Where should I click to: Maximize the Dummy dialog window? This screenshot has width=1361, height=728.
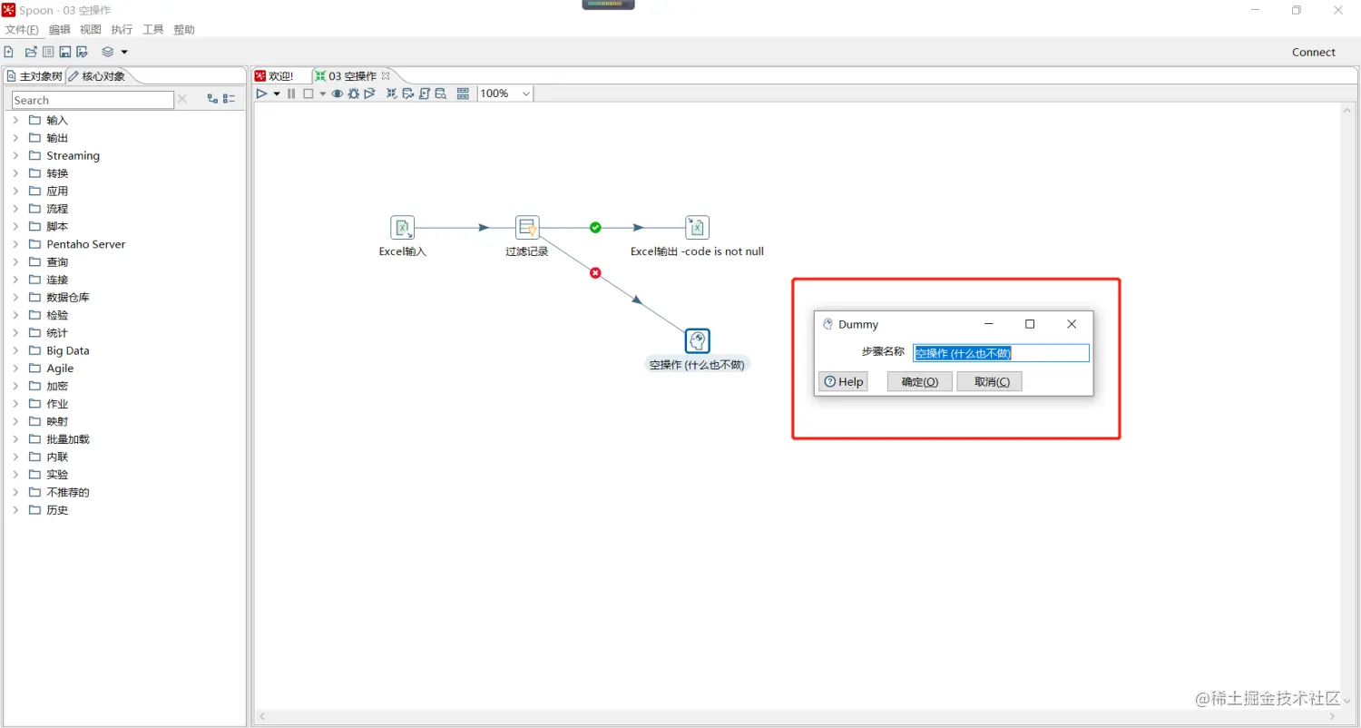click(1030, 324)
